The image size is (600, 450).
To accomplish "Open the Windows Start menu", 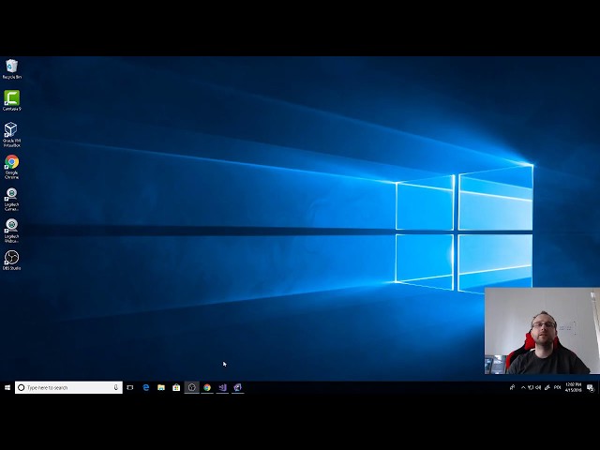I will click(x=7, y=387).
